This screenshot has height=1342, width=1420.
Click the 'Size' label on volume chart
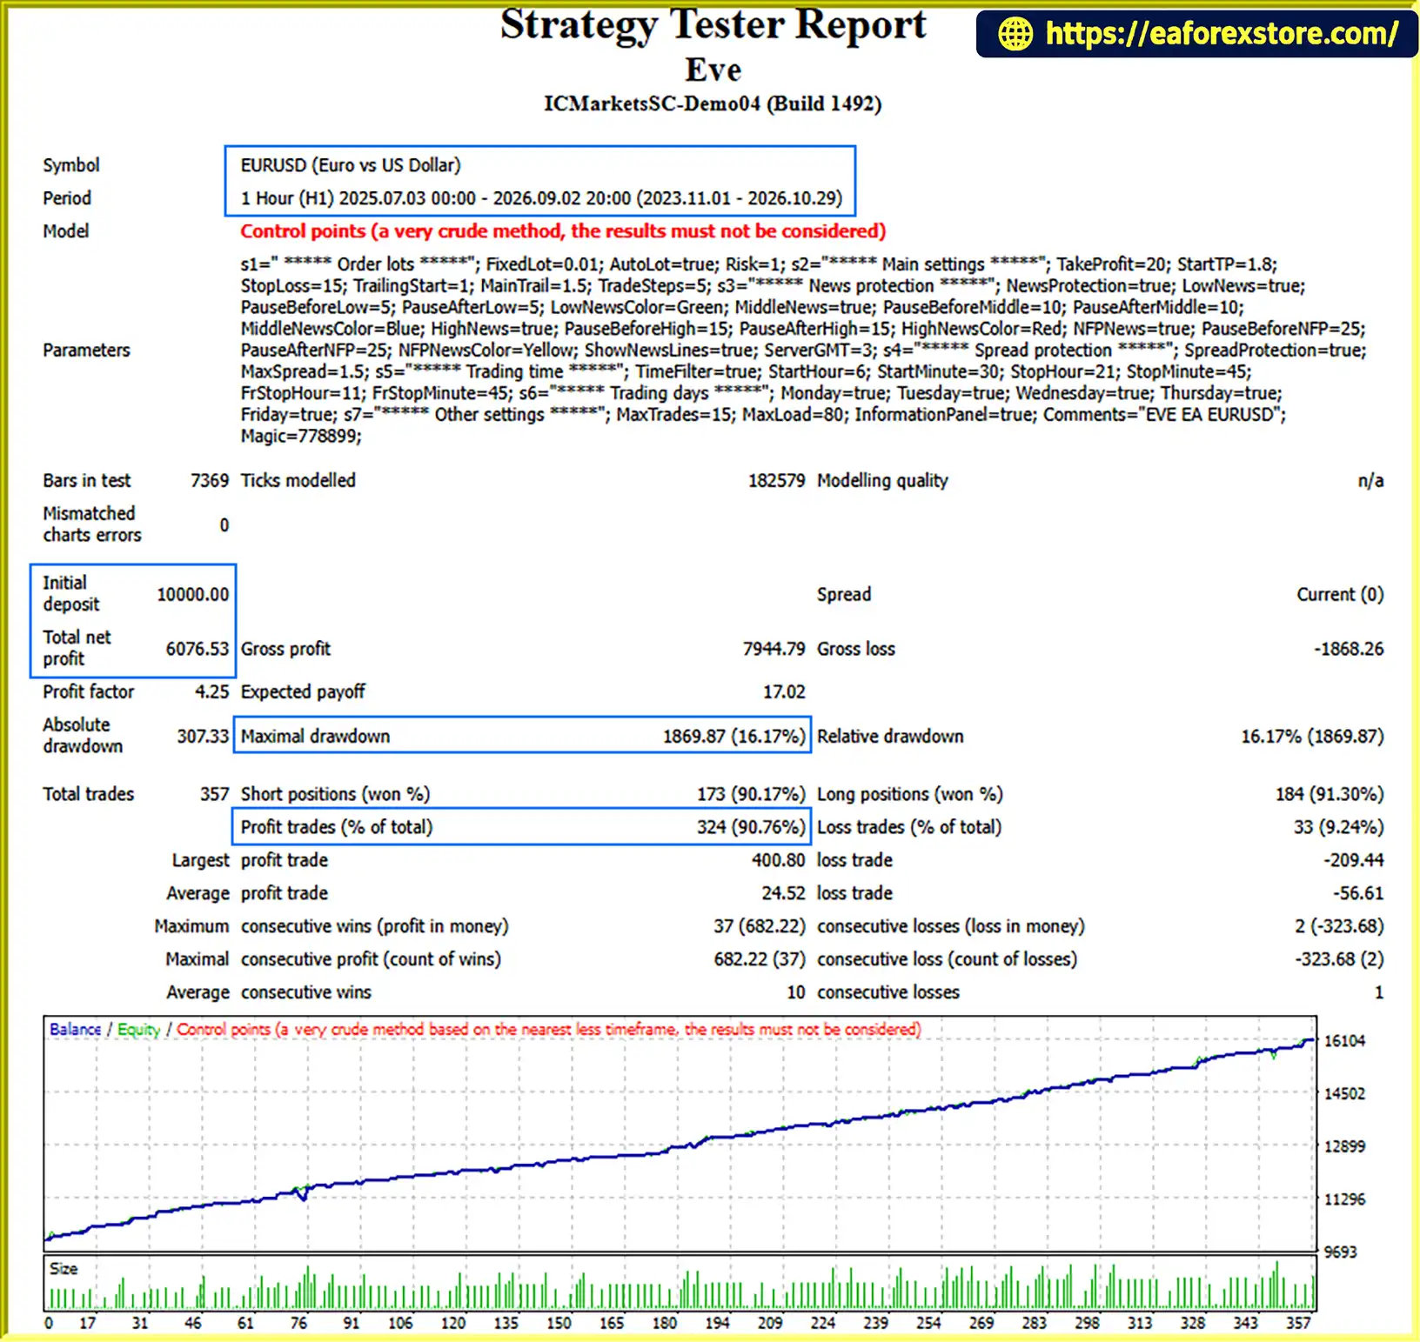point(64,1269)
